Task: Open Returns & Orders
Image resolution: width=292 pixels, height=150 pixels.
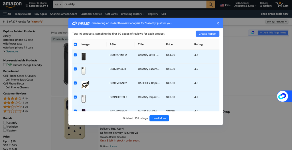Action: tap(266, 5)
